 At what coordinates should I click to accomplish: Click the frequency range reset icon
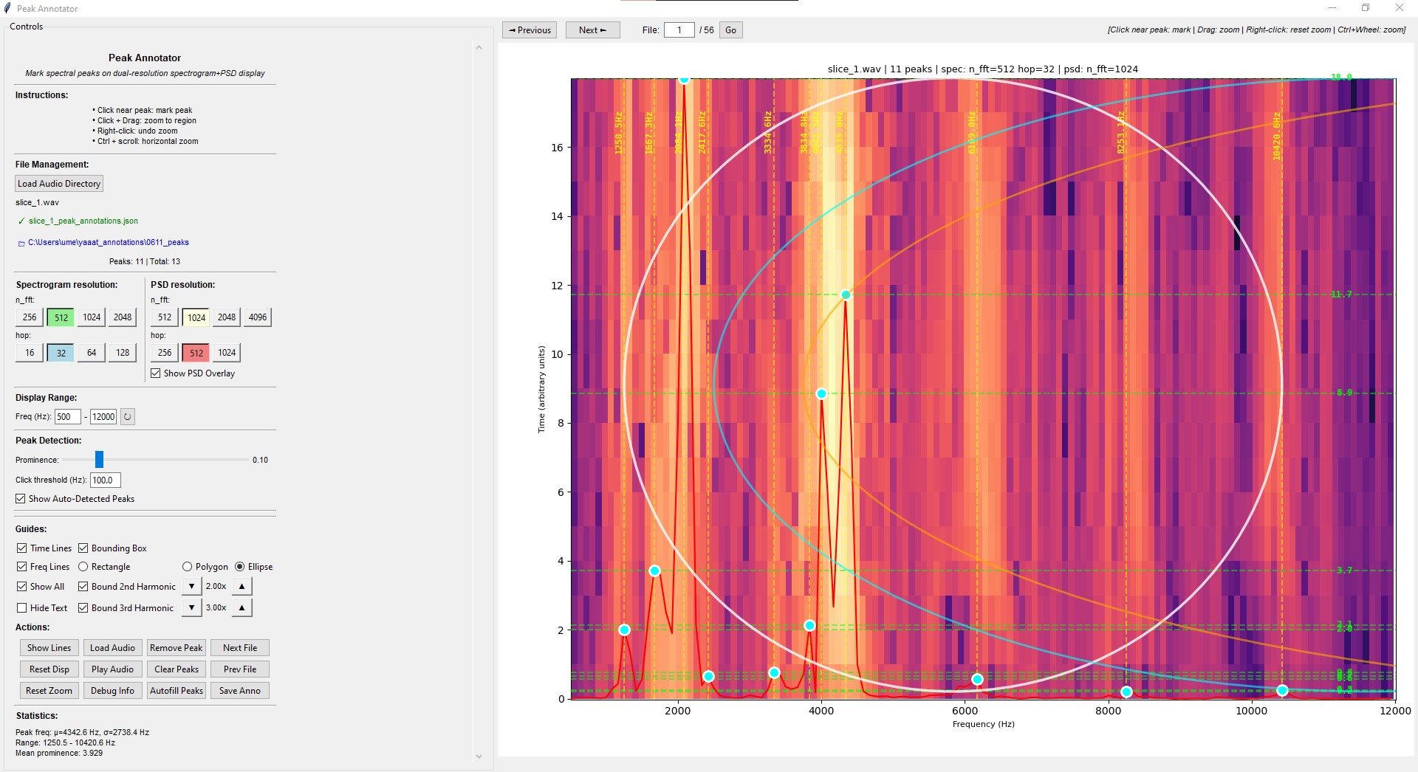127,417
